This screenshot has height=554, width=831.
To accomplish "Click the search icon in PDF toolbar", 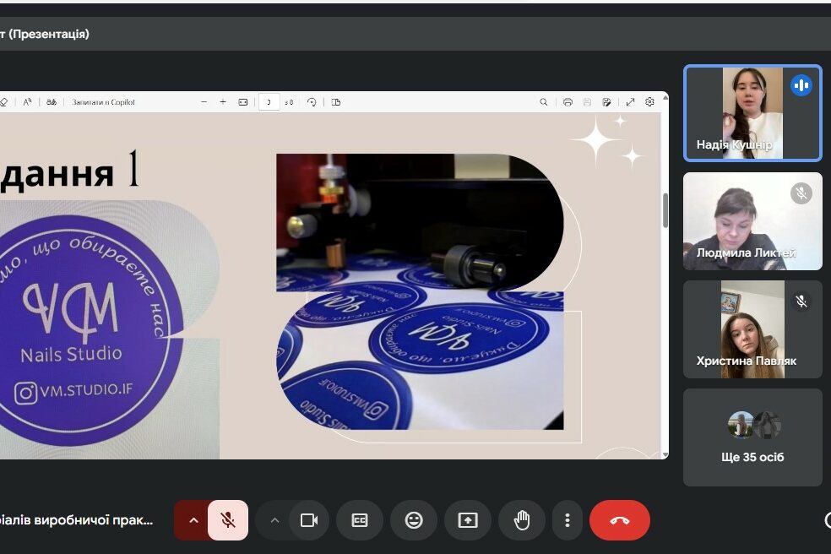I will point(544,102).
